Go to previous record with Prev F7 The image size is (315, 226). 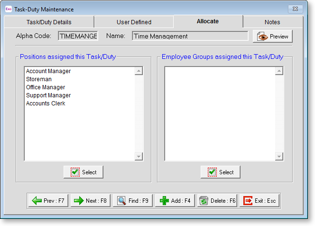pyautogui.click(x=49, y=201)
